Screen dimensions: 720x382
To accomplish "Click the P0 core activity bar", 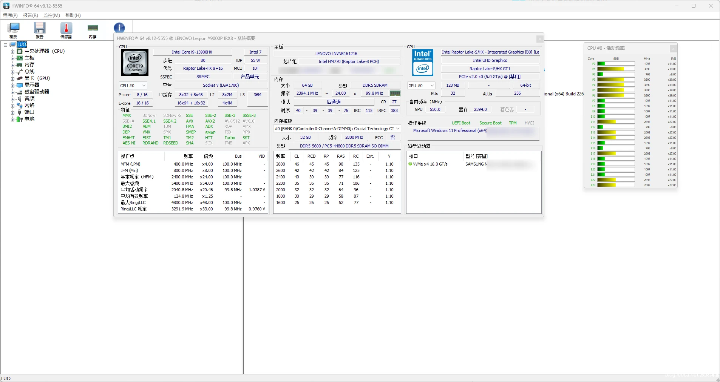I will [x=616, y=64].
